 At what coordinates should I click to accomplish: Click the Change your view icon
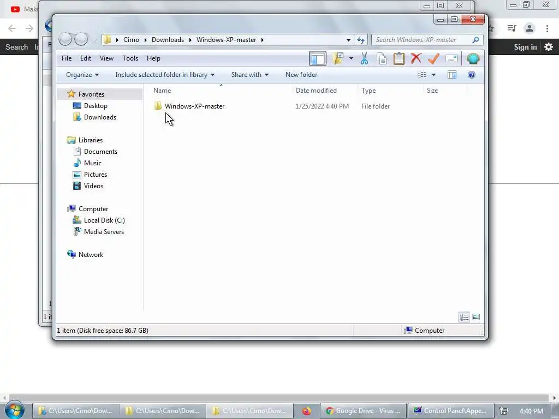click(422, 74)
